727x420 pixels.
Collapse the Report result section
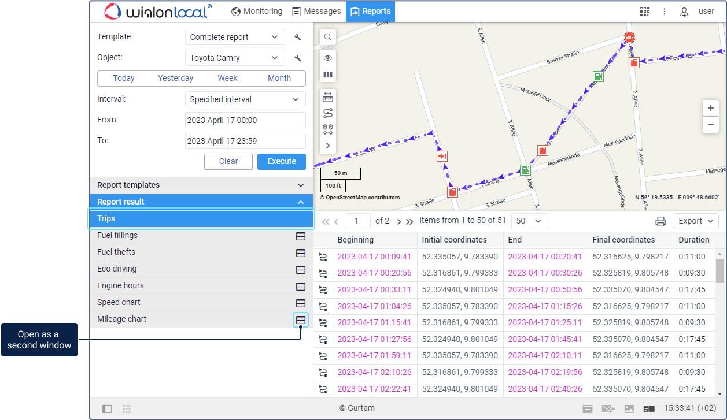[x=201, y=202]
